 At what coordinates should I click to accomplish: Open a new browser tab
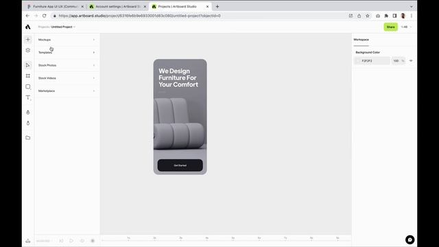217,6
